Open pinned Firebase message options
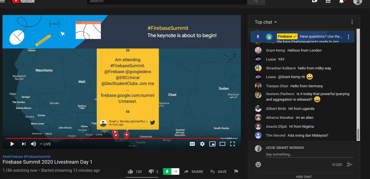 (348, 37)
